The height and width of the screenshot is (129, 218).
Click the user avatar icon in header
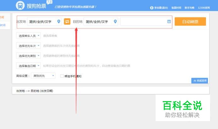click(x=152, y=8)
